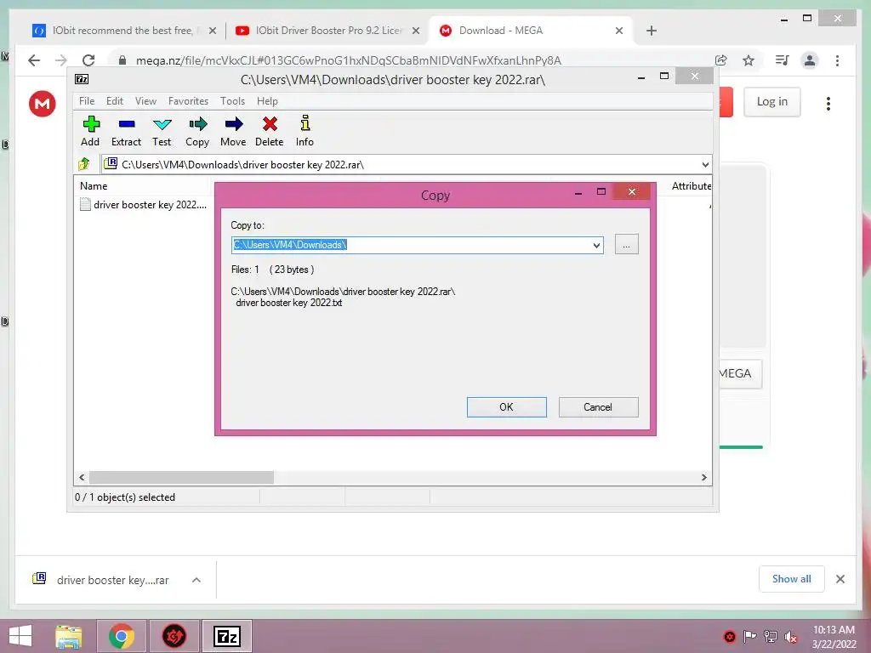Image resolution: width=871 pixels, height=653 pixels.
Task: Click the muted volume tray icon
Action: click(x=790, y=637)
